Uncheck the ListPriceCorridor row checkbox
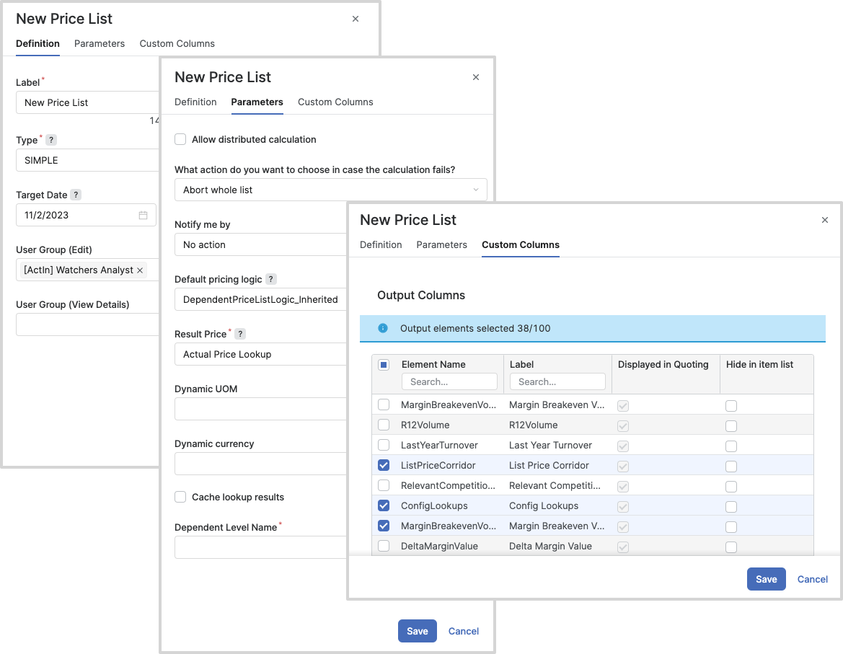The width and height of the screenshot is (843, 654). click(384, 466)
